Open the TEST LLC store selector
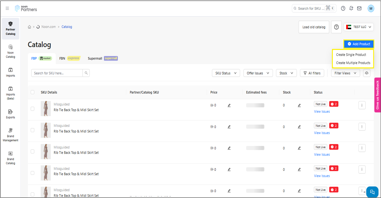The height and width of the screenshot is (198, 381). [x=359, y=27]
